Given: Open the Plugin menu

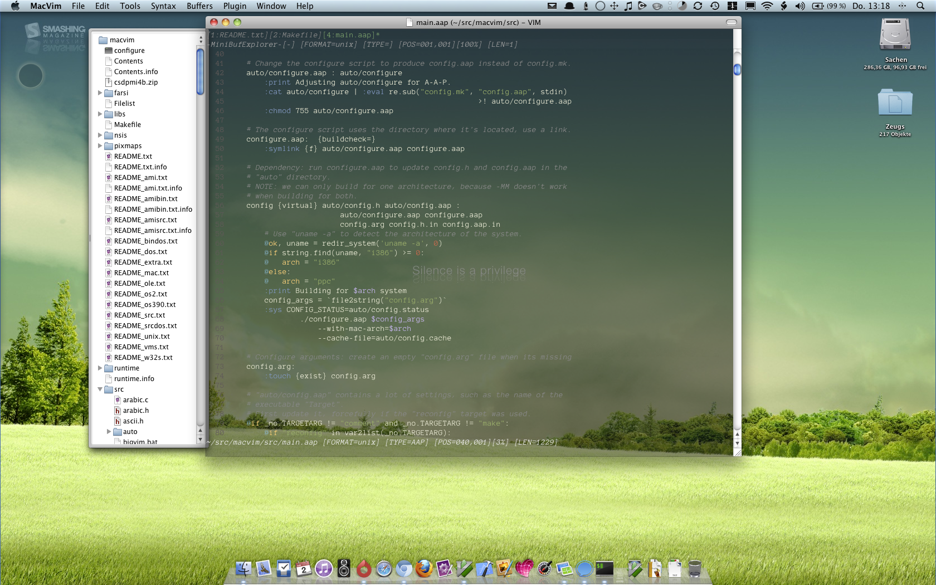Looking at the screenshot, I should [x=235, y=6].
